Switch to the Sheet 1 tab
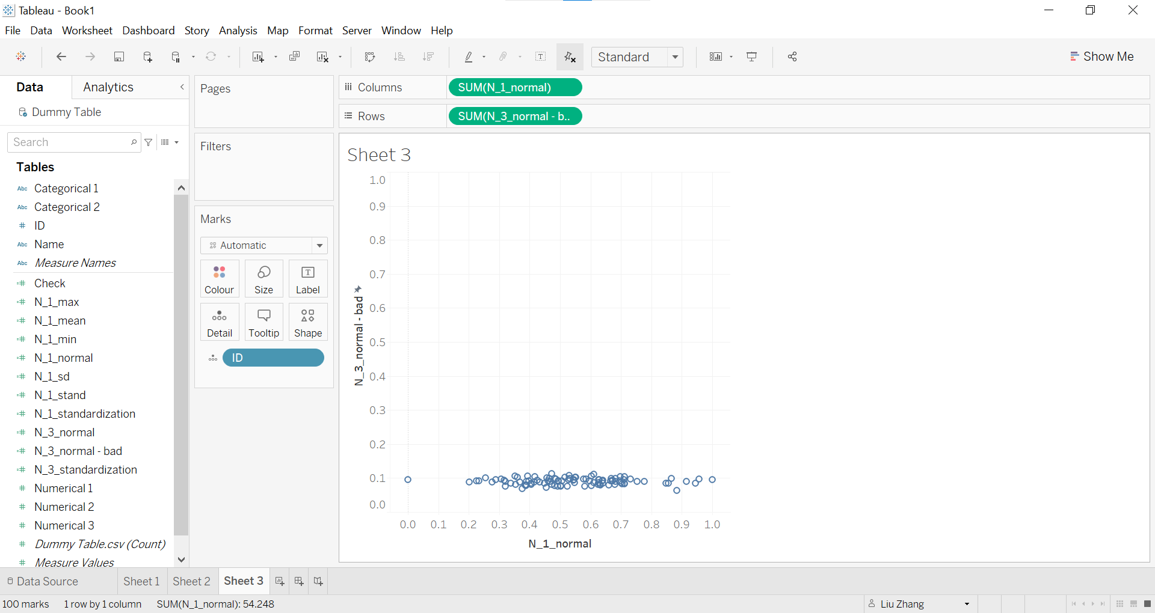Image resolution: width=1155 pixels, height=613 pixels. pos(141,581)
